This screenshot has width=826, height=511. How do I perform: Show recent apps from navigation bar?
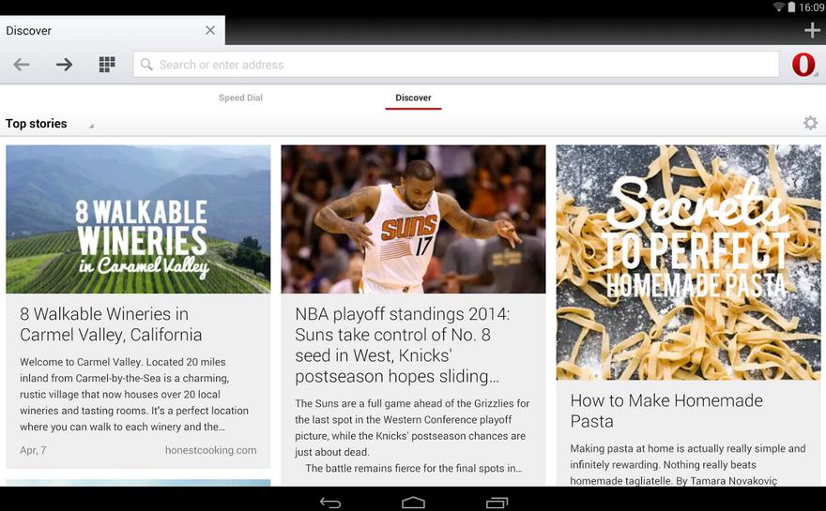[497, 503]
